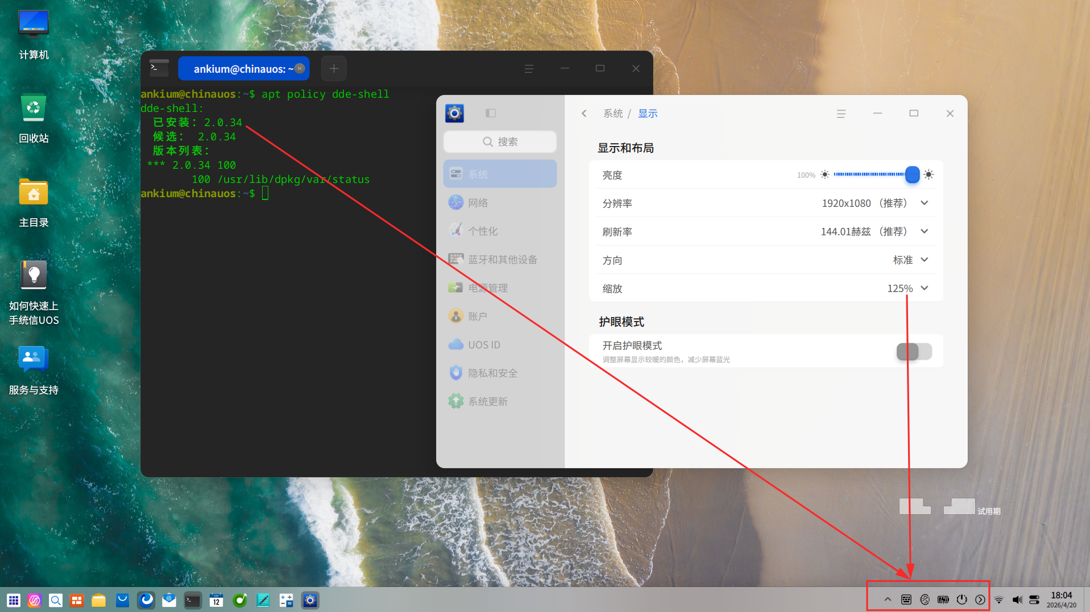Toggle the eye protection mode switch
Image resolution: width=1090 pixels, height=612 pixels.
point(914,352)
